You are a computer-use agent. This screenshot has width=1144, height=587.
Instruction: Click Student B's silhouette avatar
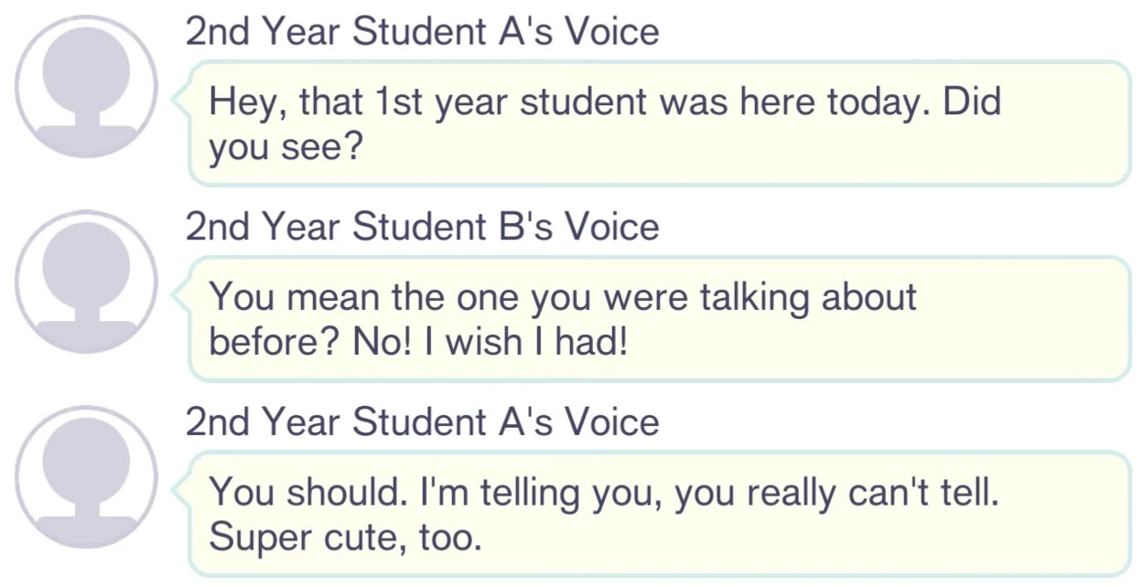[88, 282]
